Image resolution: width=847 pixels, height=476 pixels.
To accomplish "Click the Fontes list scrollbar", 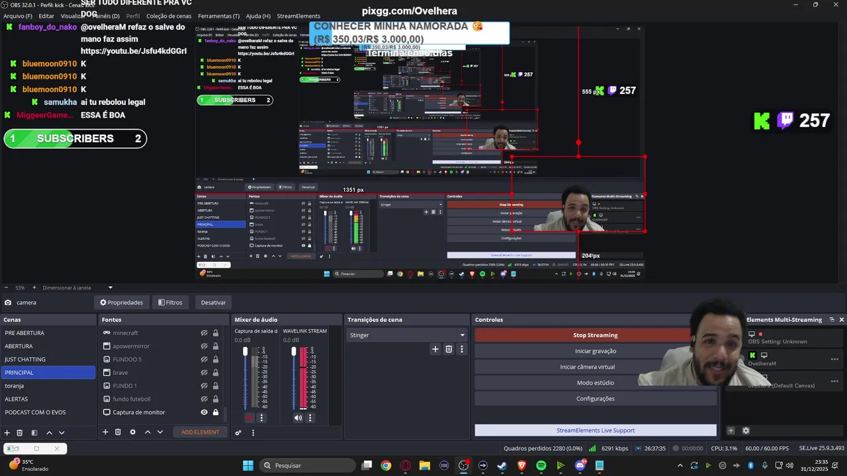I will pos(226,414).
